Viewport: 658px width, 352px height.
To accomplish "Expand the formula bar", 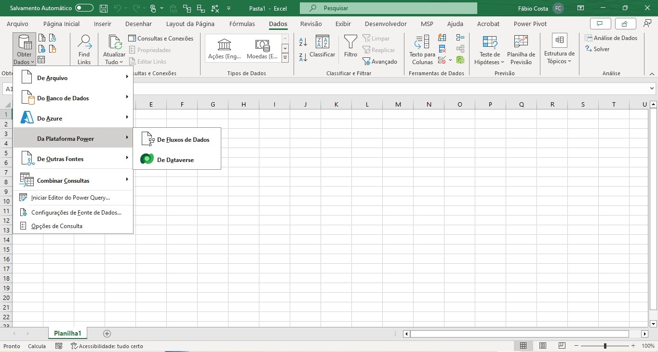I will 653,89.
